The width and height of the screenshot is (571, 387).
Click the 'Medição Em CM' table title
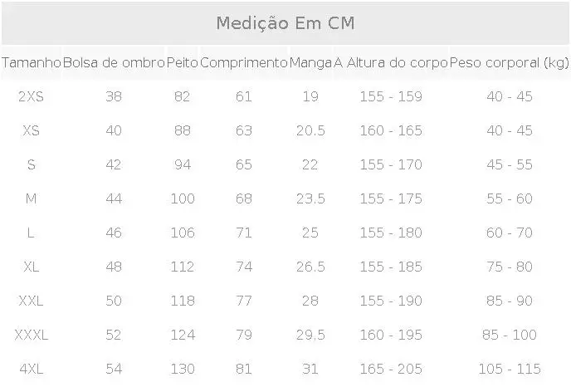point(285,22)
